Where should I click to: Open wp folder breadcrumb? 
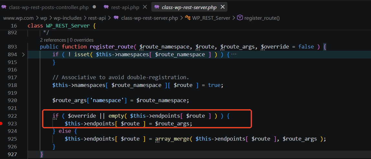[x=44, y=18]
